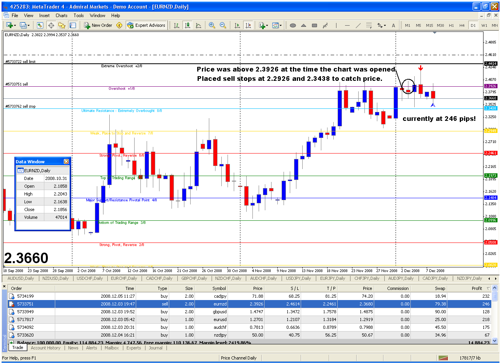
Task: Click the zoom in magnifier icon
Action: click(x=212, y=25)
